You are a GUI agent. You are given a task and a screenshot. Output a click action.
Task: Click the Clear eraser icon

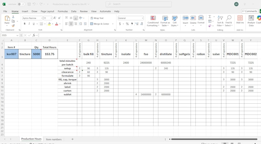click(210, 26)
